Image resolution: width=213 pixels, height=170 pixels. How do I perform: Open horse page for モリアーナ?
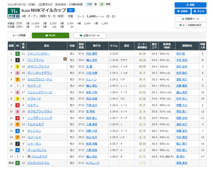[x=34, y=86]
